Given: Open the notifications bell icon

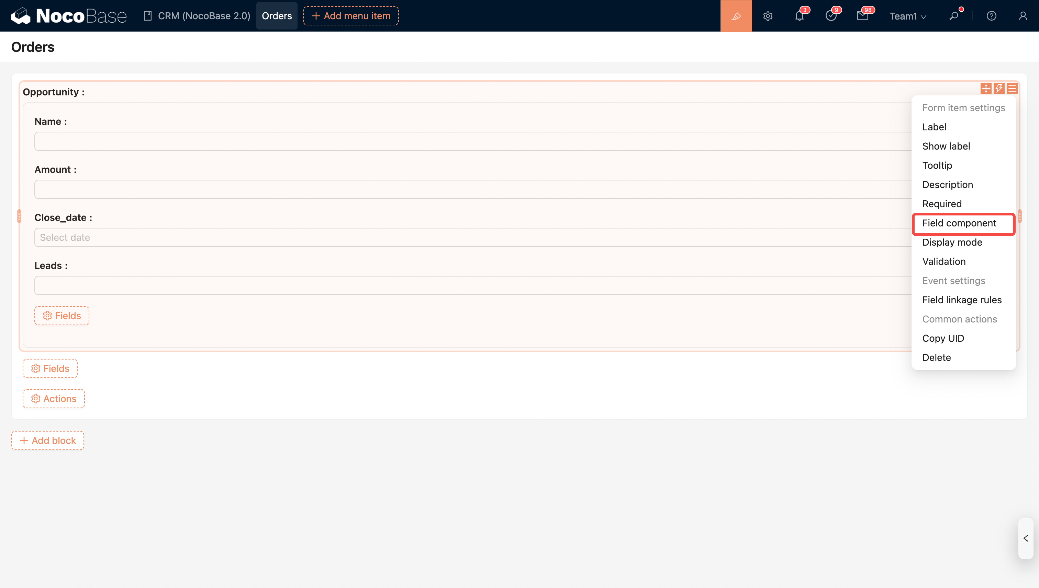Looking at the screenshot, I should [x=799, y=16].
